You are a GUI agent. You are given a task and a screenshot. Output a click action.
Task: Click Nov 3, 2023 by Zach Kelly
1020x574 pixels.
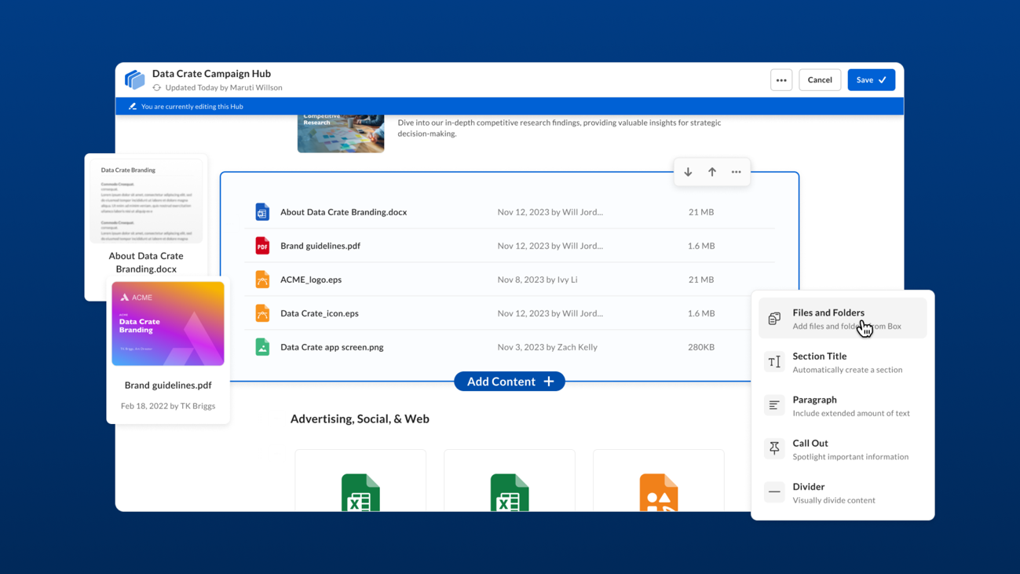(x=547, y=347)
